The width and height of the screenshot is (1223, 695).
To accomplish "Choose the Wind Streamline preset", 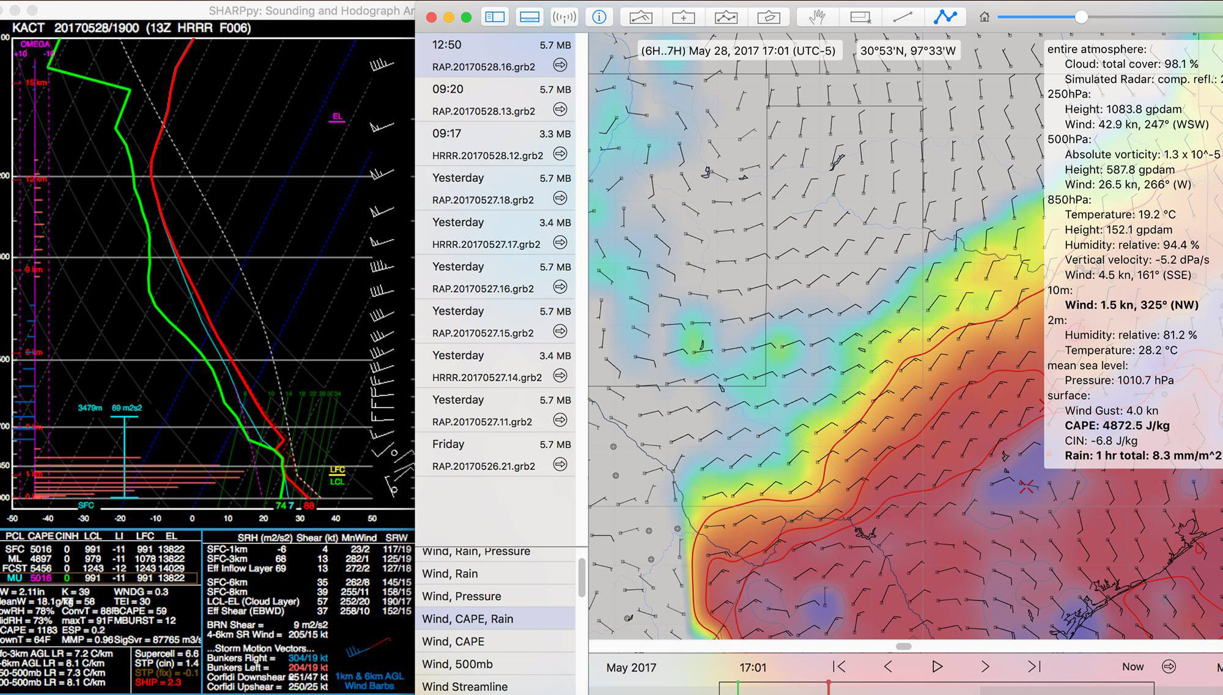I will point(495,686).
